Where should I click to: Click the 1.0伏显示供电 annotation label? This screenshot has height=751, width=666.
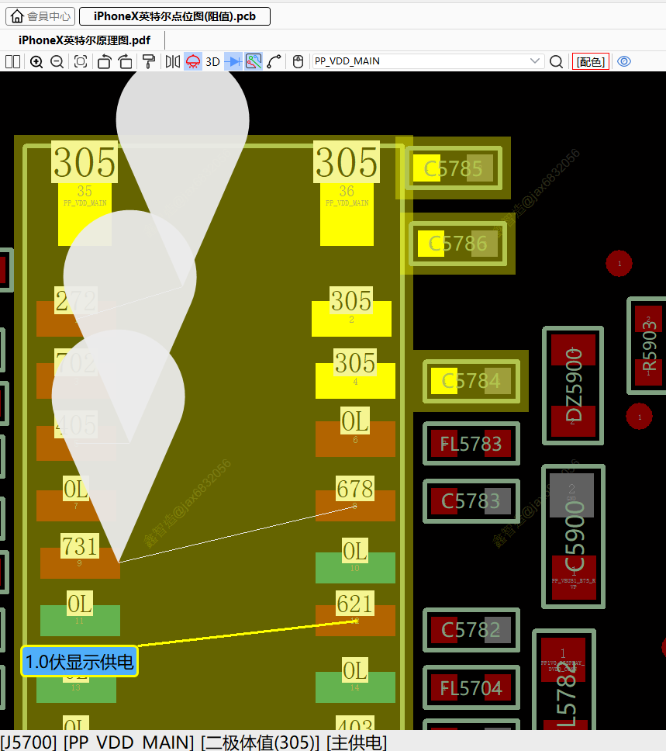coord(80,662)
